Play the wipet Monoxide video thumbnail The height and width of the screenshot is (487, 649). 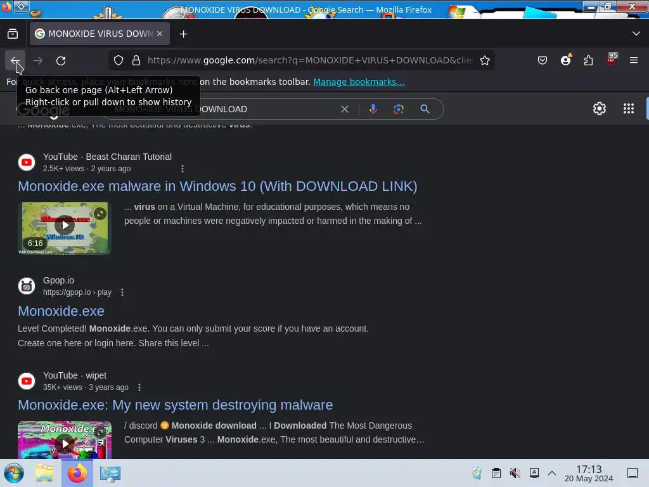point(65,440)
